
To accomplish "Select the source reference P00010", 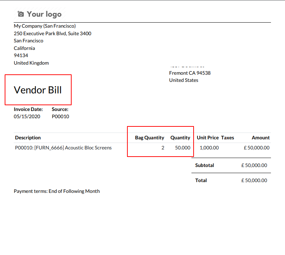I will [60, 116].
